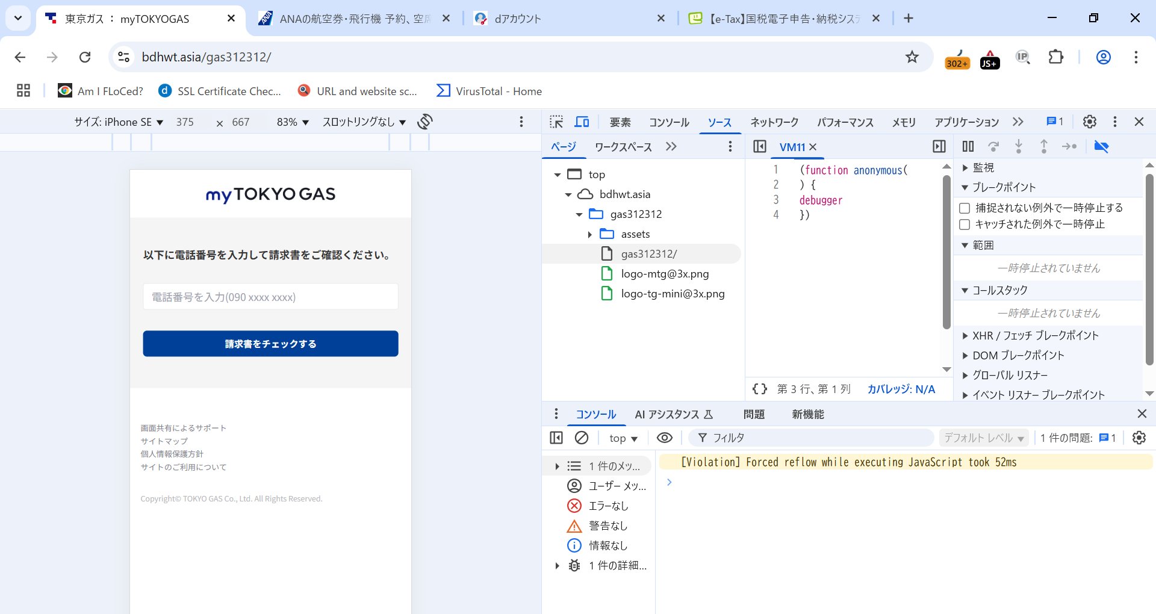Open the 83% zoom dropdown
The image size is (1156, 614).
(293, 122)
